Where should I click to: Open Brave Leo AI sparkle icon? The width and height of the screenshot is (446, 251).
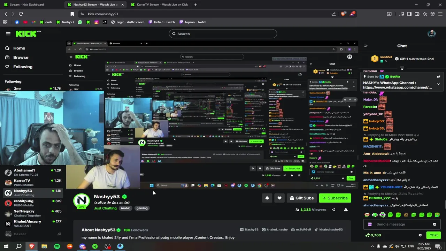point(425,14)
